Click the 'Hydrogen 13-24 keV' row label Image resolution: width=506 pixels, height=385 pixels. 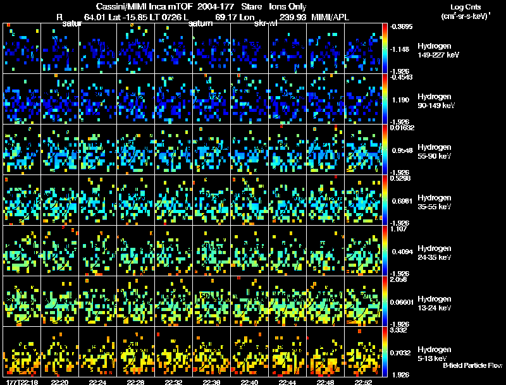coord(435,303)
